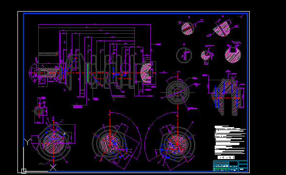The image size is (286, 175).
Task: Select the white technical notes text block
Action: 230,140
